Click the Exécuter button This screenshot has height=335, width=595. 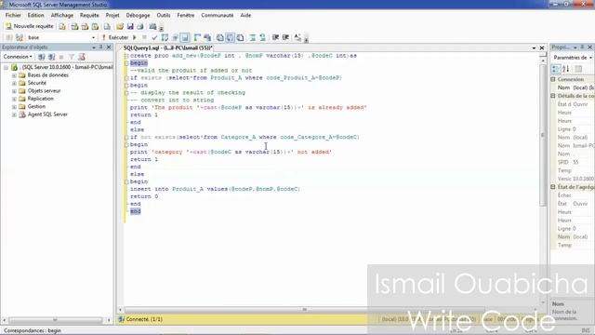[115, 37]
